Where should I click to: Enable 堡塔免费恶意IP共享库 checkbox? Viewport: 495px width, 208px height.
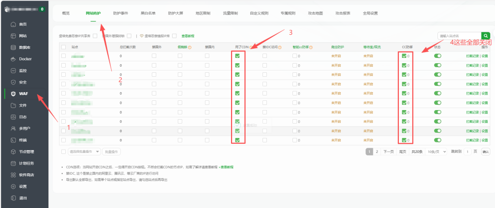(x=95, y=36)
